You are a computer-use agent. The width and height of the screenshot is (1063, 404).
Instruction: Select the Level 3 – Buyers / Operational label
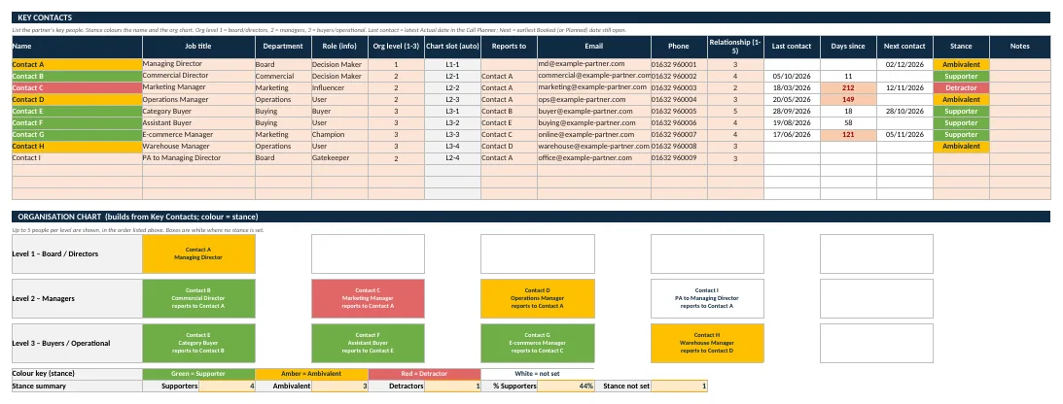77,343
